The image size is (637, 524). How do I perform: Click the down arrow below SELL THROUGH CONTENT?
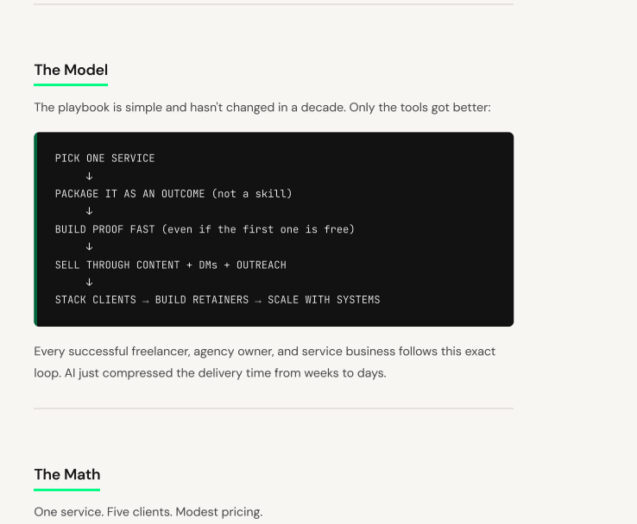90,283
